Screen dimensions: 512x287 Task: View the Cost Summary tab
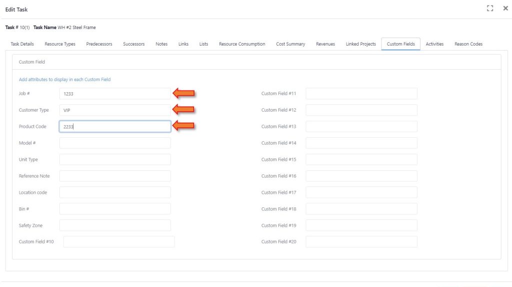pos(290,44)
